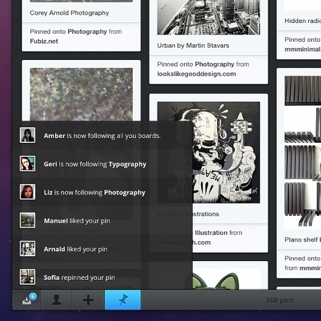Open the Plano shelf image pin
Screen dimensions: 321x321
(x=303, y=152)
